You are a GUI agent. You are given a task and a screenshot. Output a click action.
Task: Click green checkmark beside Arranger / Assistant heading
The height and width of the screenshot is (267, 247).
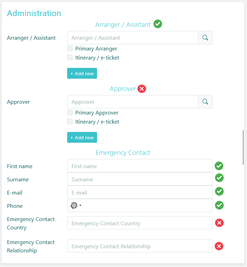(x=158, y=24)
